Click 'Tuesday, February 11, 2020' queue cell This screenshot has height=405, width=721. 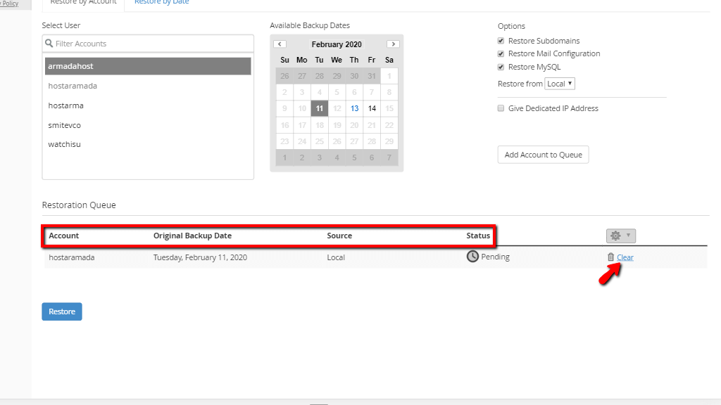200,257
